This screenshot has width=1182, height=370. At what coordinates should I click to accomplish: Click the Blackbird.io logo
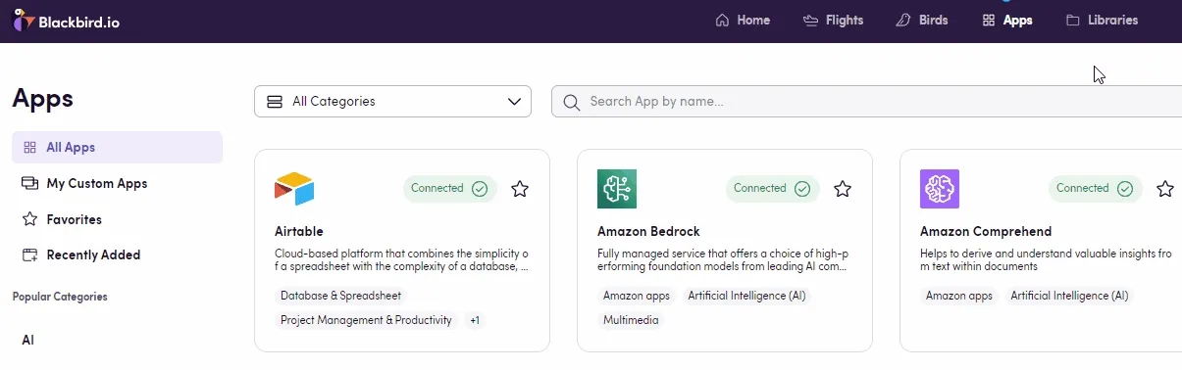pyautogui.click(x=66, y=20)
